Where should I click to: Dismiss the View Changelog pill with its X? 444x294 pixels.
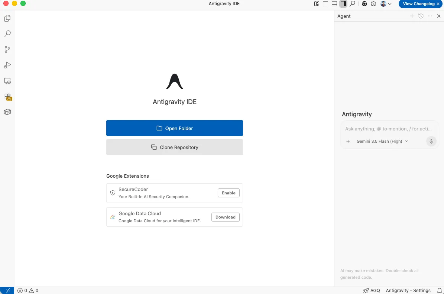tap(438, 4)
